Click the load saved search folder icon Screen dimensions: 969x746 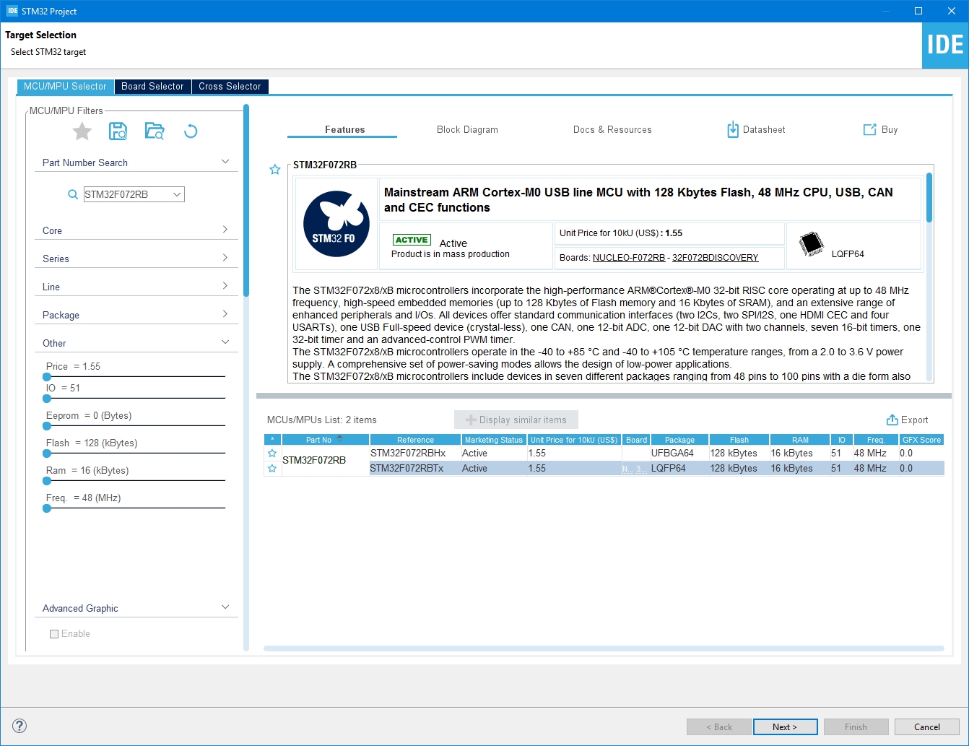(x=155, y=131)
